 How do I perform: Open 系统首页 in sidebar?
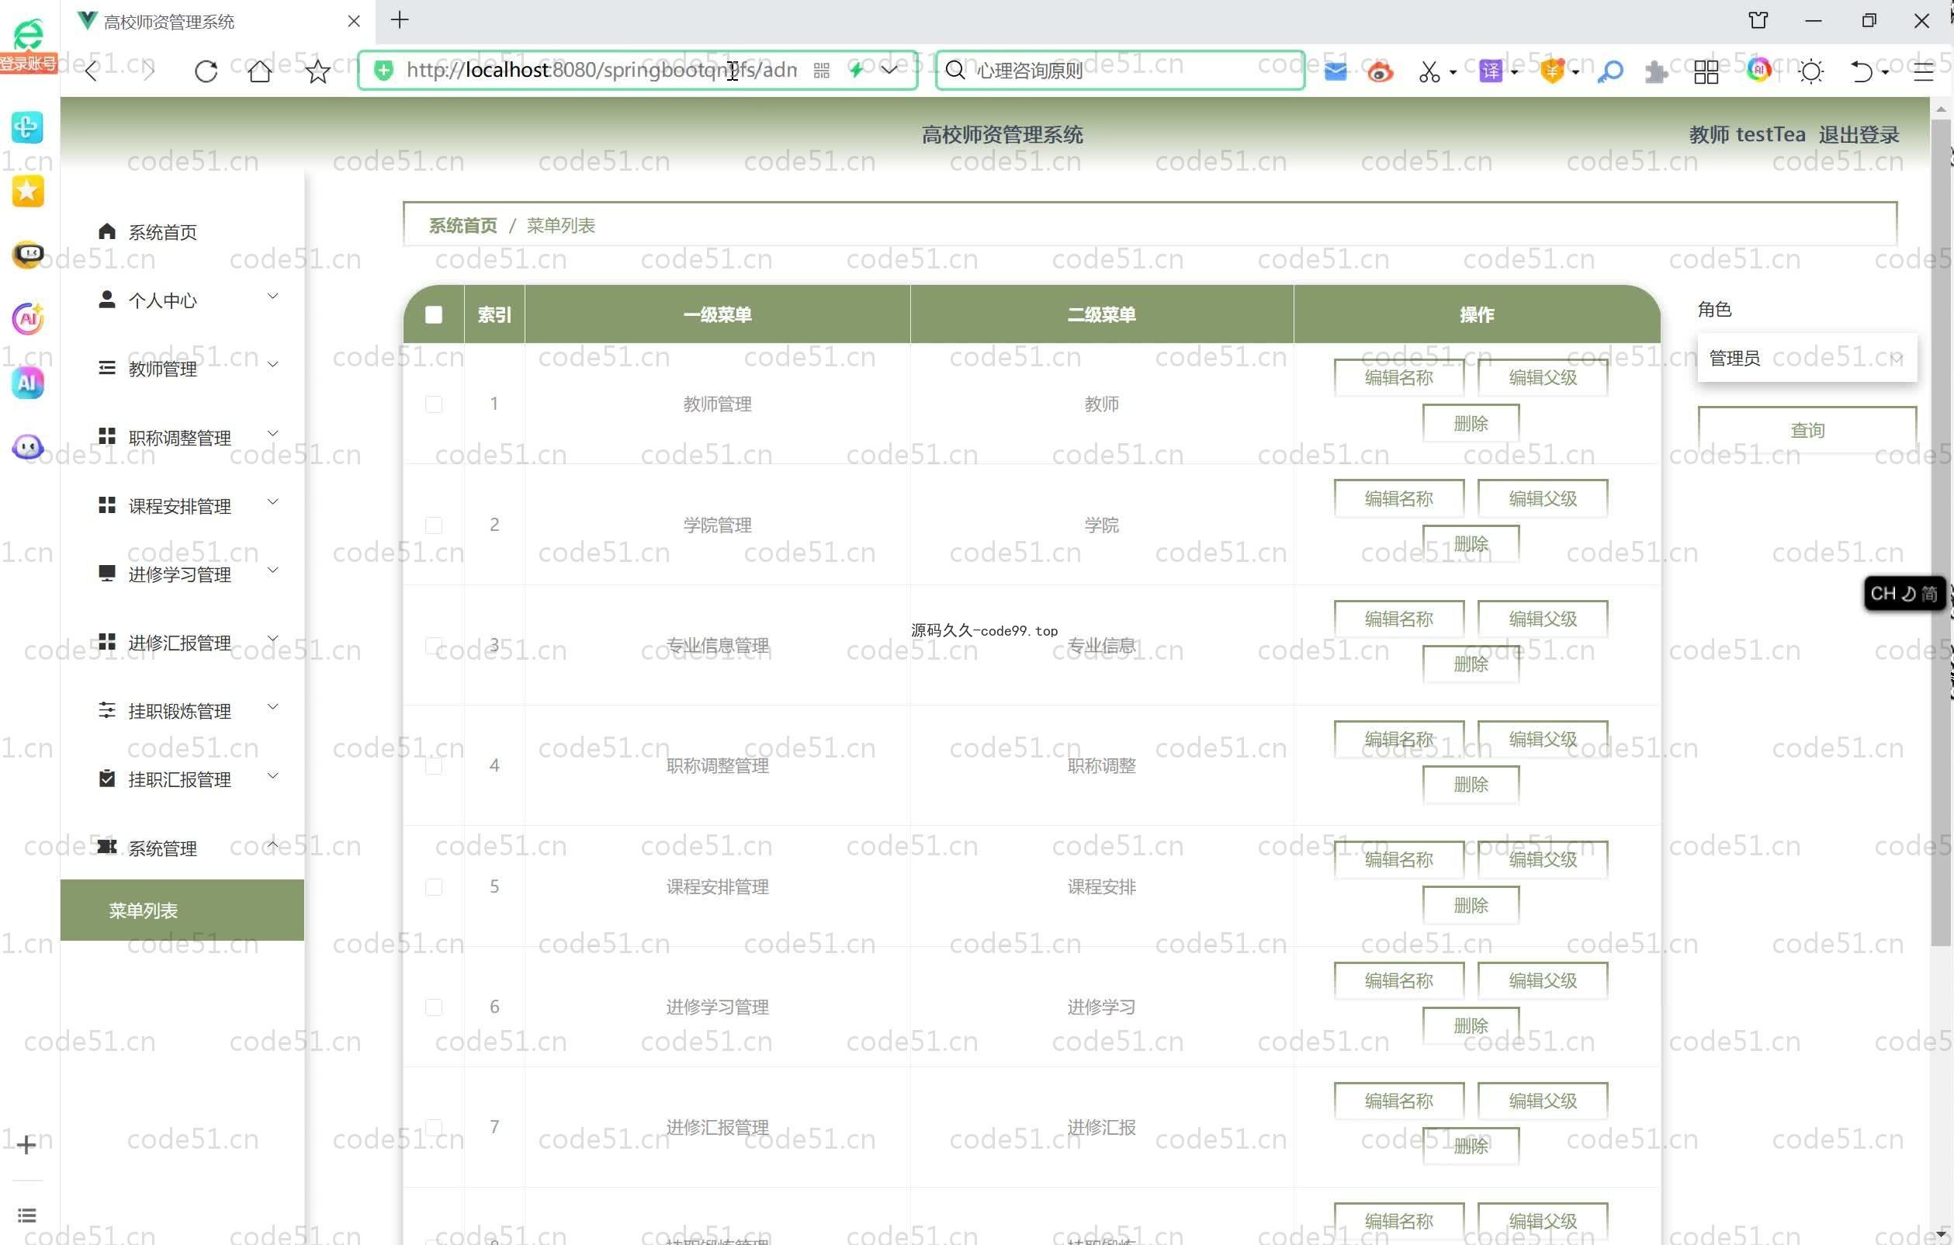pyautogui.click(x=182, y=232)
